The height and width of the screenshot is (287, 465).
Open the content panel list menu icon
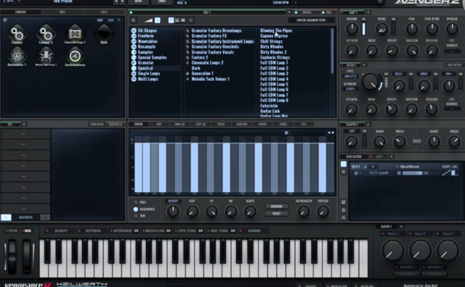point(5,20)
